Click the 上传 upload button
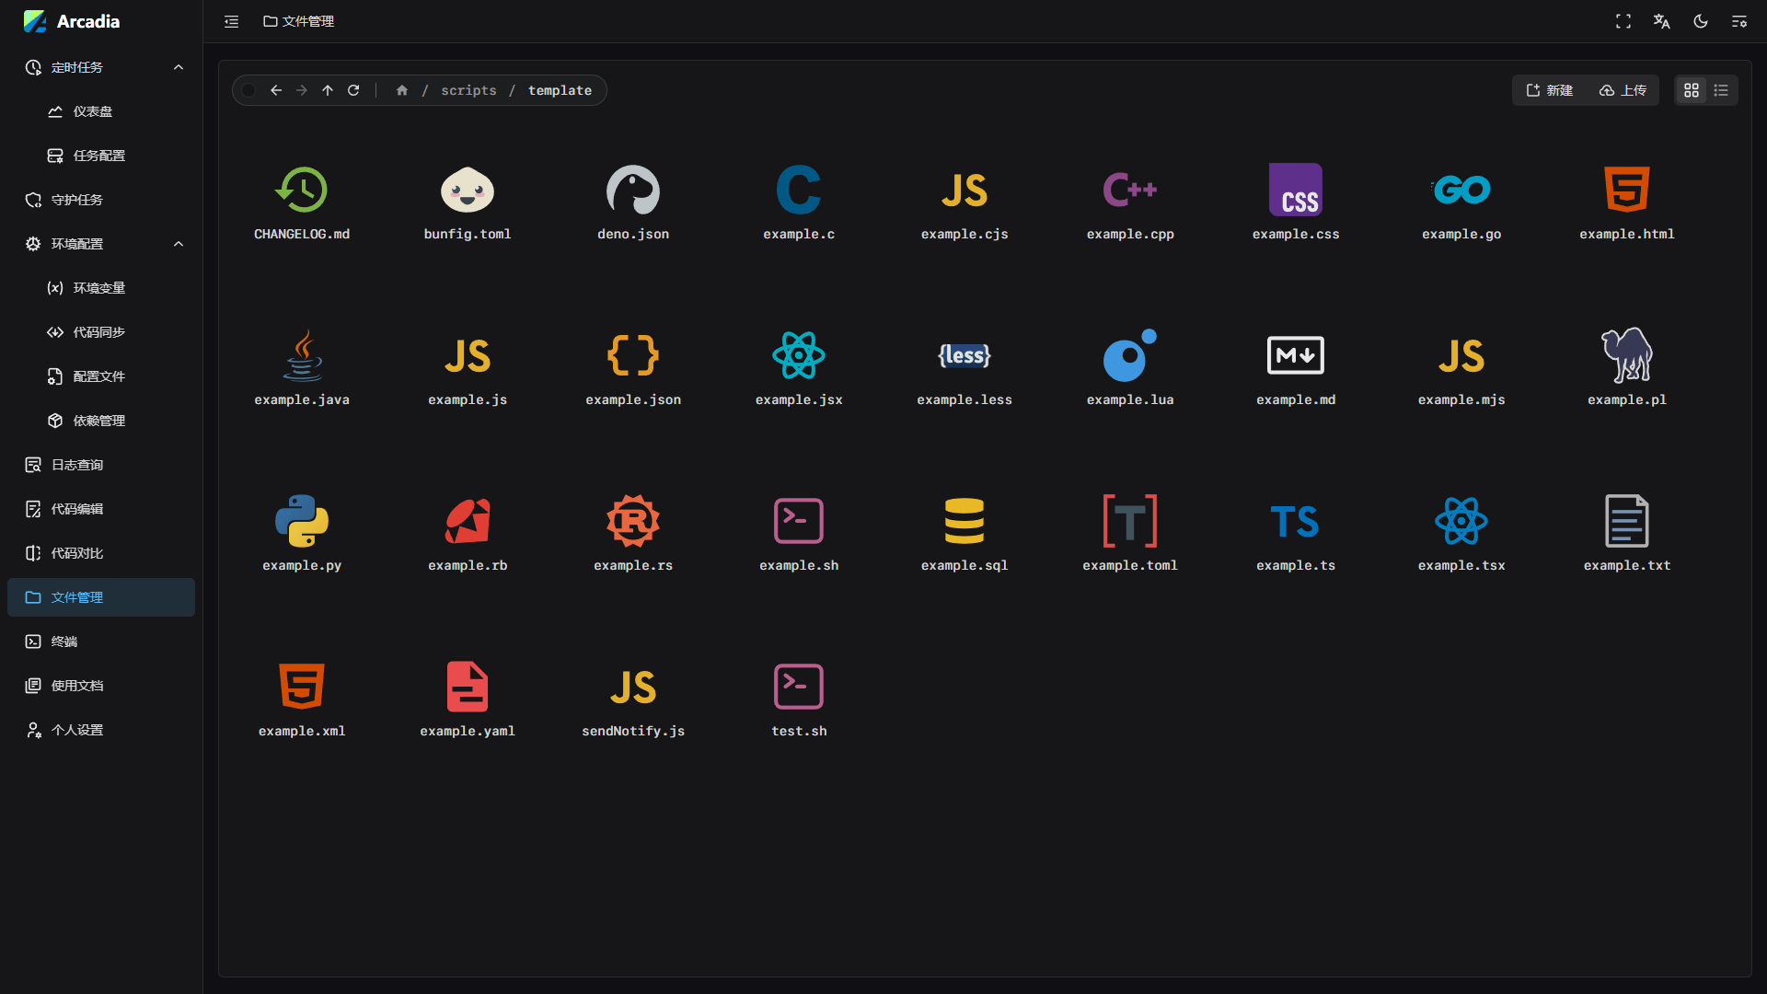Screen dimensions: 1767x994 tap(1623, 90)
